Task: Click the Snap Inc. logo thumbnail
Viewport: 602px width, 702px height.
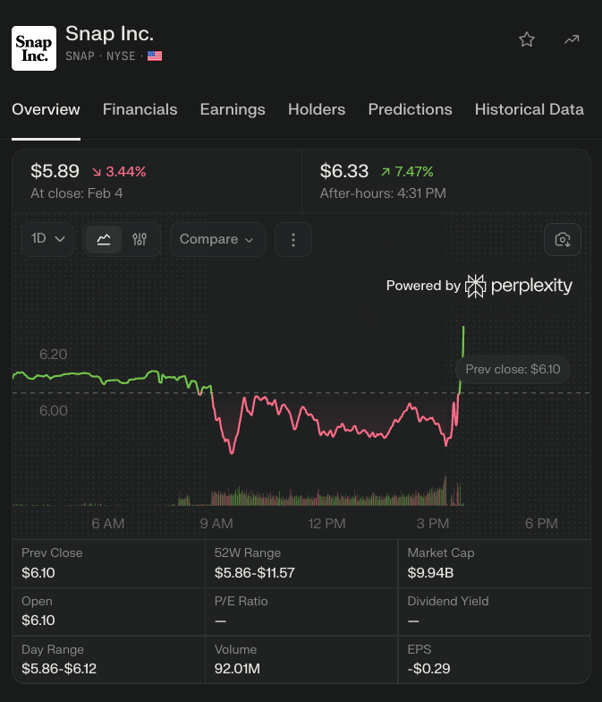Action: pyautogui.click(x=34, y=48)
